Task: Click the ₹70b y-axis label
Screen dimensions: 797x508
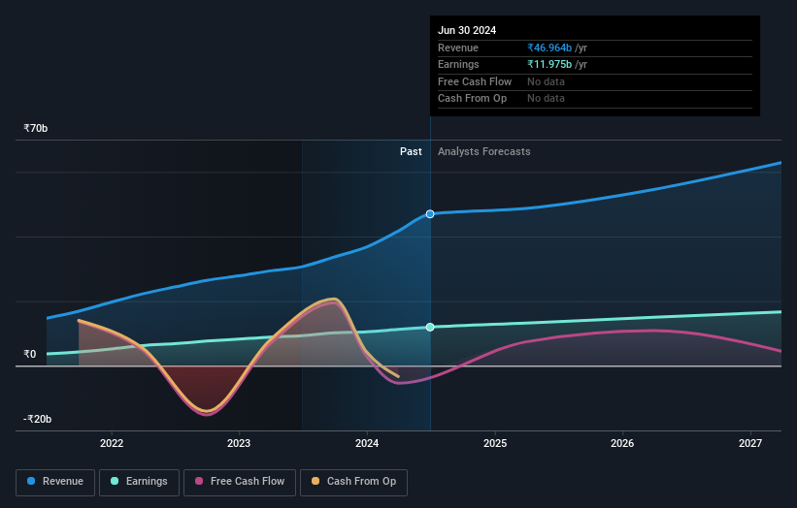Action: click(x=36, y=128)
